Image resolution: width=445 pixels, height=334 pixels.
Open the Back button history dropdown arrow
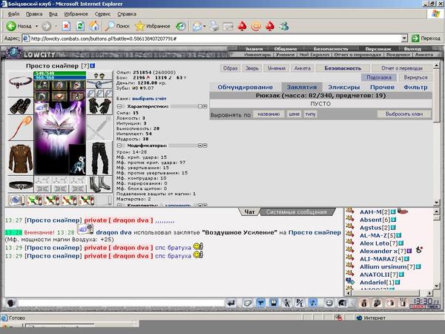pyautogui.click(x=36, y=26)
